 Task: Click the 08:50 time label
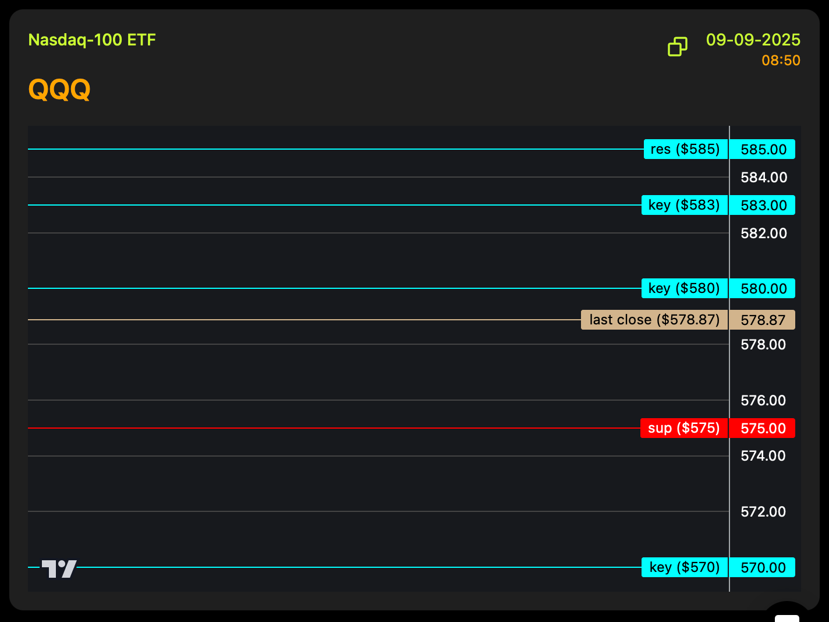tap(781, 61)
